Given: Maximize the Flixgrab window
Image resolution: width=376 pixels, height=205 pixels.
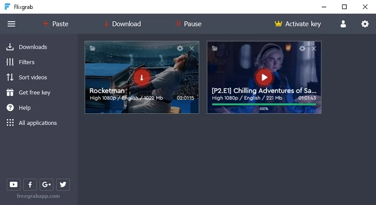Looking at the screenshot, I should tap(345, 7).
